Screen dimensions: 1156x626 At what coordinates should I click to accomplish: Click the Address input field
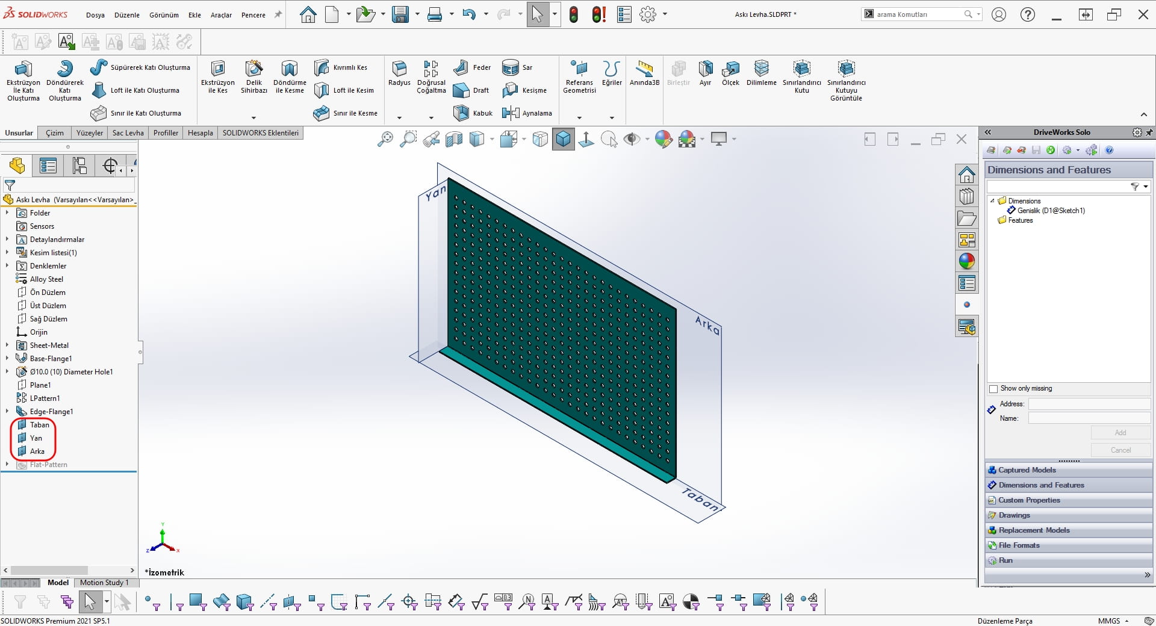click(x=1089, y=404)
